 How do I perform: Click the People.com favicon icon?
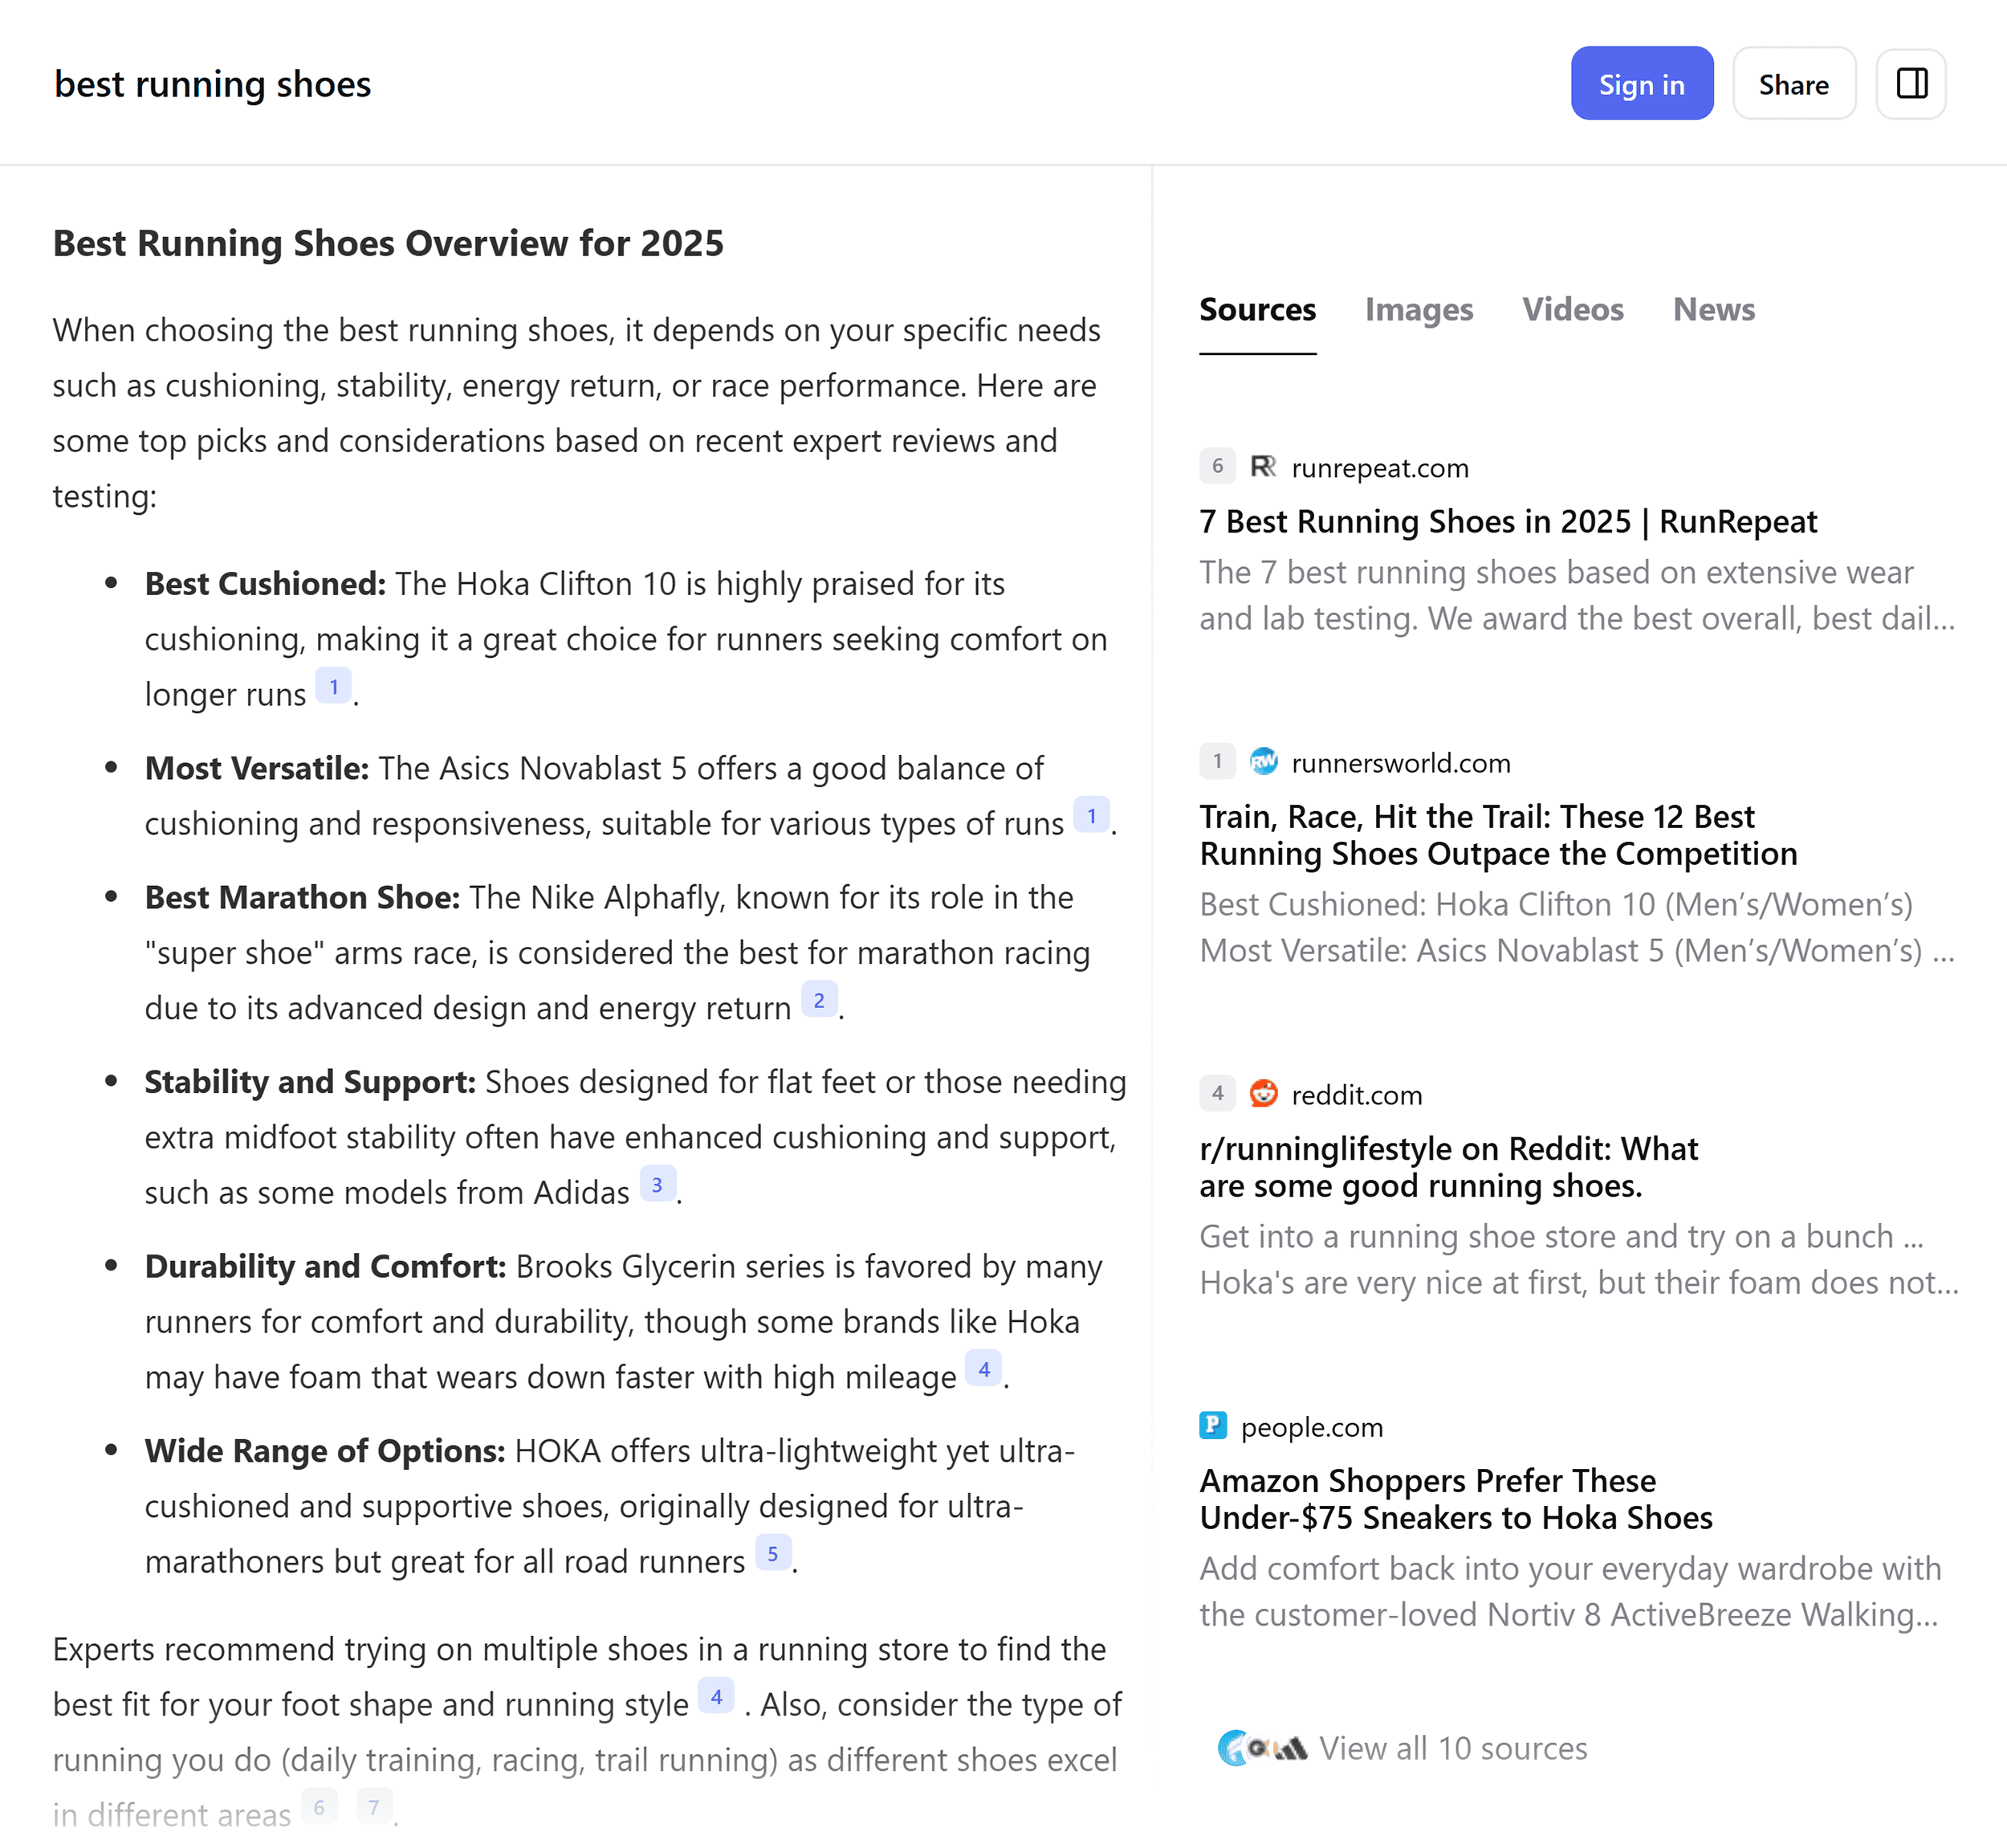click(1212, 1426)
